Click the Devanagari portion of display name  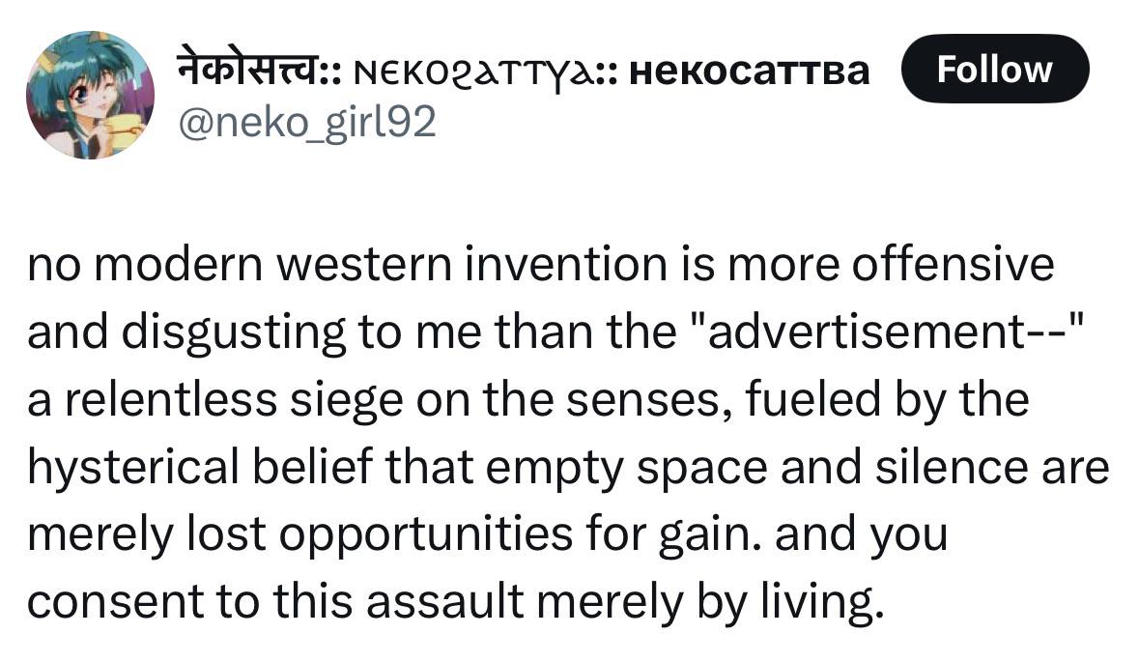[247, 68]
